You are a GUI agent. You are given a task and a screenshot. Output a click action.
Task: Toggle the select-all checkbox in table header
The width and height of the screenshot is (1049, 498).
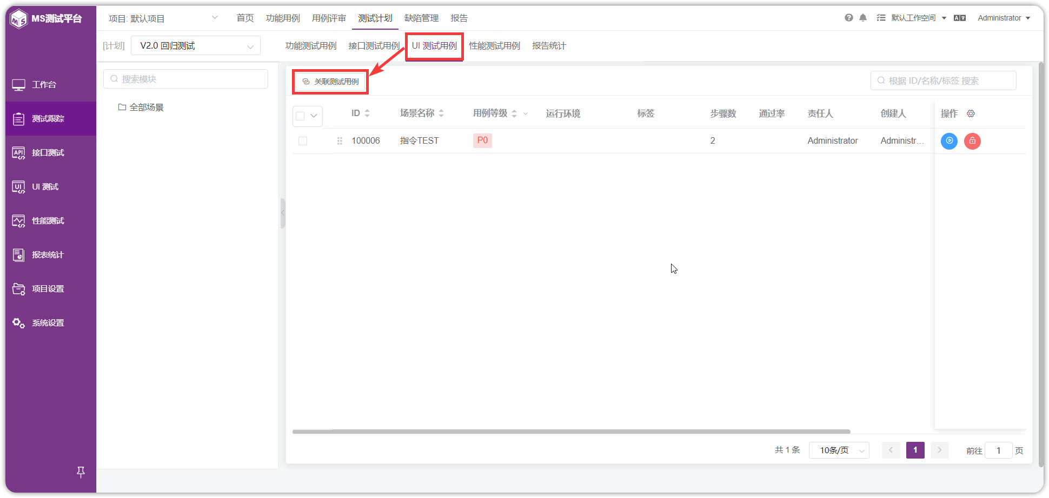[301, 116]
